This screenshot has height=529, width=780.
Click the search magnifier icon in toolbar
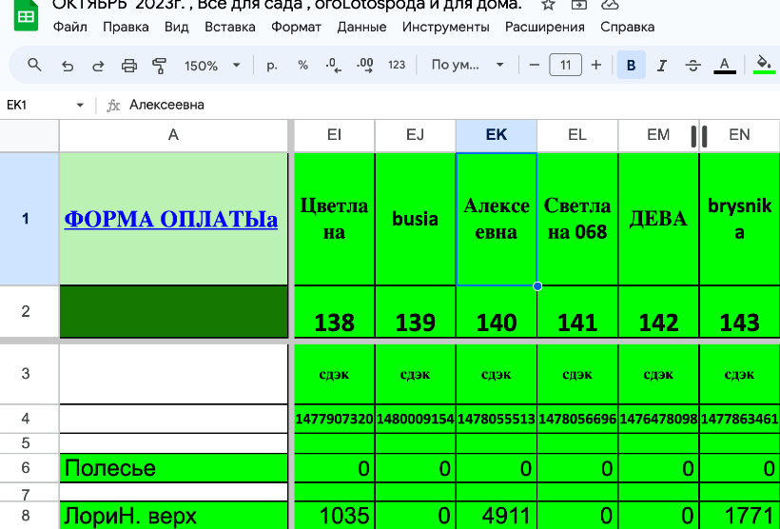(35, 66)
